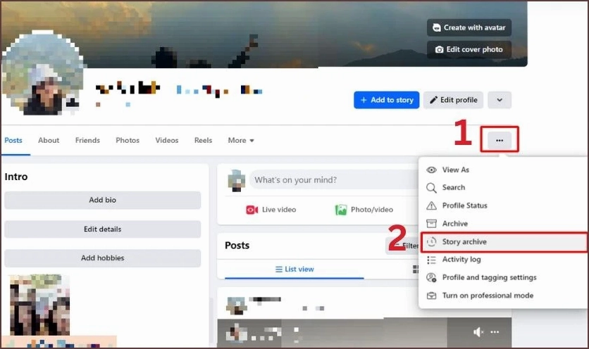Open the Archive menu entry
Image resolution: width=589 pixels, height=349 pixels.
454,224
